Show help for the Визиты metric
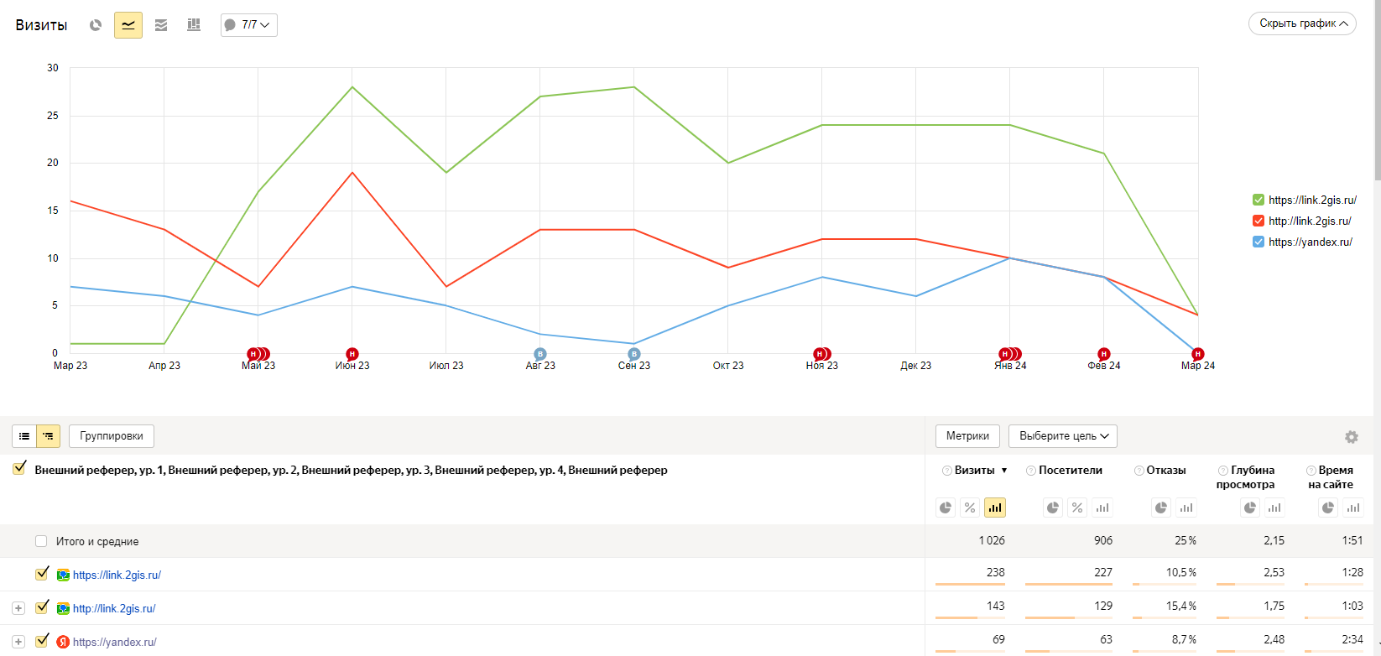The height and width of the screenshot is (656, 1381). tap(947, 471)
